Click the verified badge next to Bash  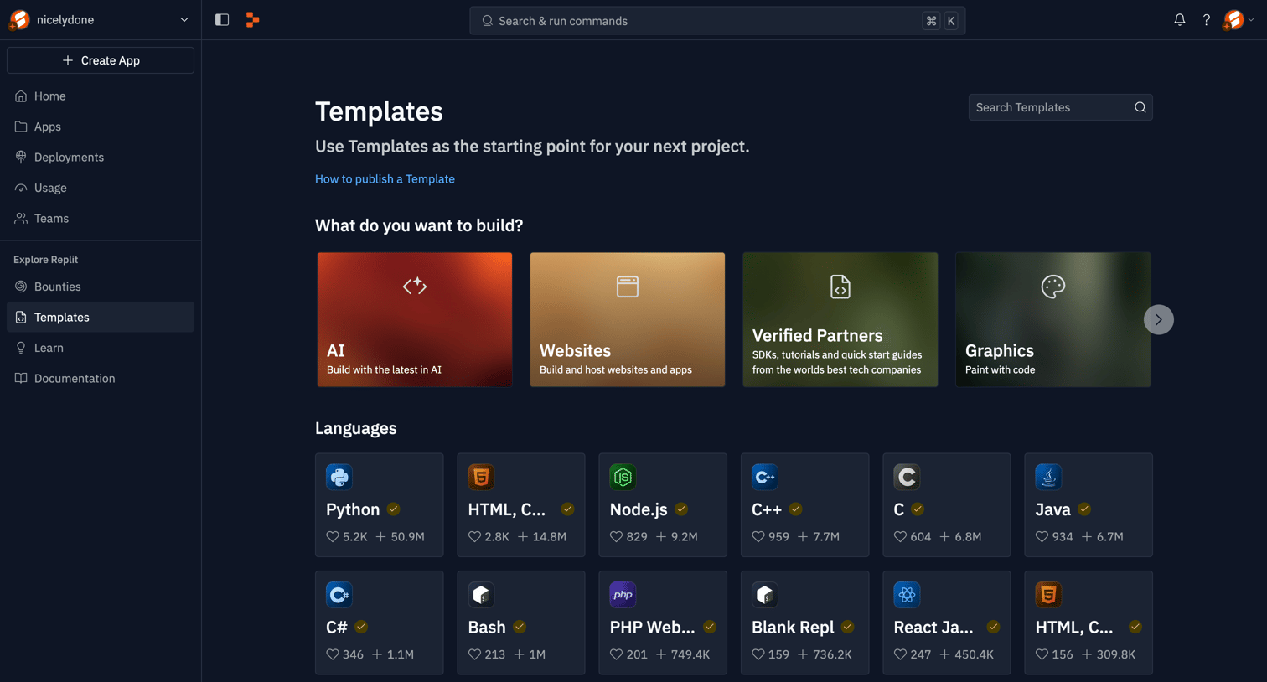[520, 626]
